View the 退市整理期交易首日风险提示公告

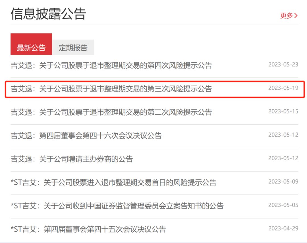pos(114,183)
